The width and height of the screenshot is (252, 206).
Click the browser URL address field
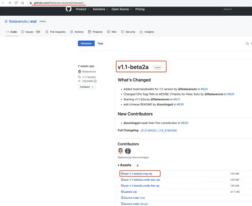[x=59, y=3]
